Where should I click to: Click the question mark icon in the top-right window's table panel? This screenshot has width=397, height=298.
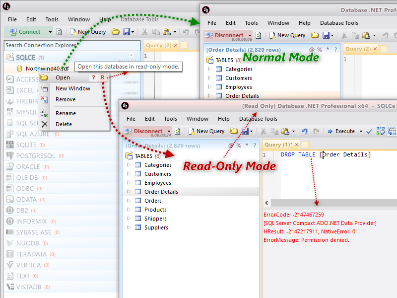(336, 50)
